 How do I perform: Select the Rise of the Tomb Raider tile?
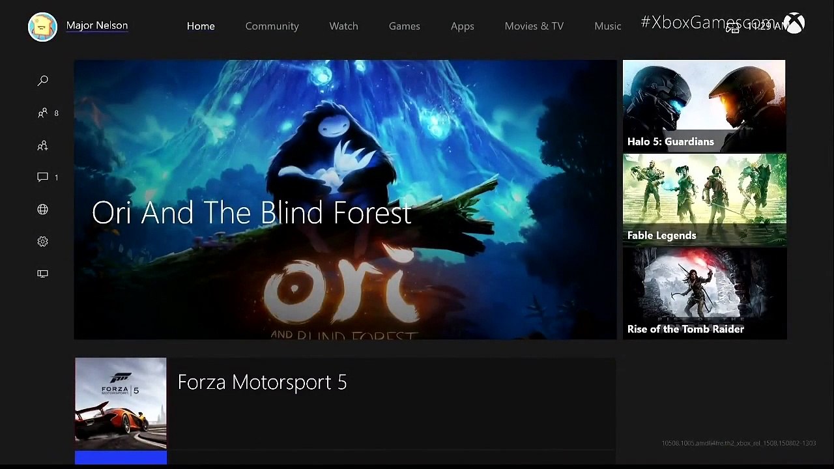click(704, 294)
